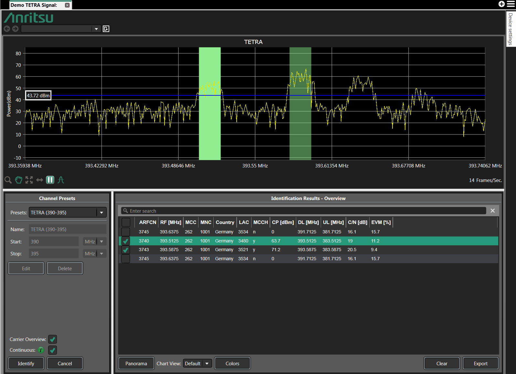Image resolution: width=516 pixels, height=374 pixels.
Task: Activate the hand pan tool
Action: pos(19,180)
